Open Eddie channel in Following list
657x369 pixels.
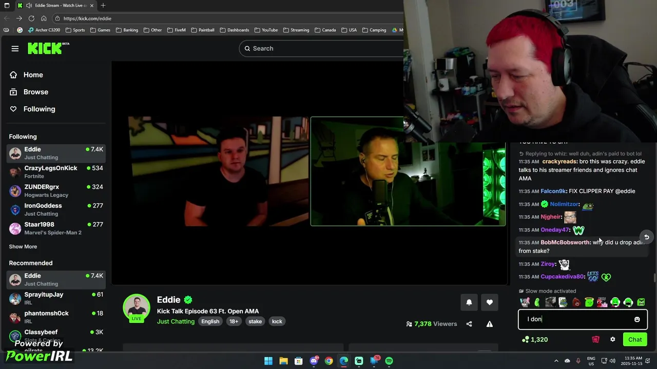pyautogui.click(x=56, y=153)
